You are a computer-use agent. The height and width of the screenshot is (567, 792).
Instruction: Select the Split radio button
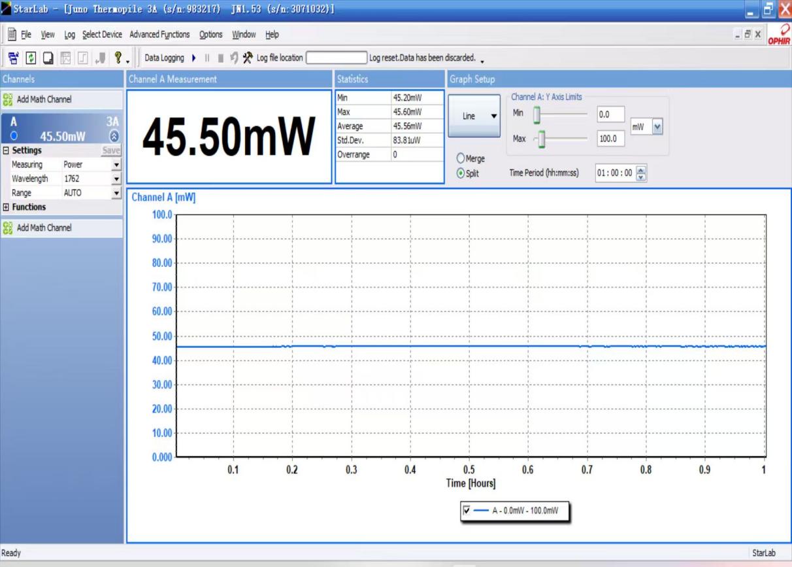tap(461, 173)
